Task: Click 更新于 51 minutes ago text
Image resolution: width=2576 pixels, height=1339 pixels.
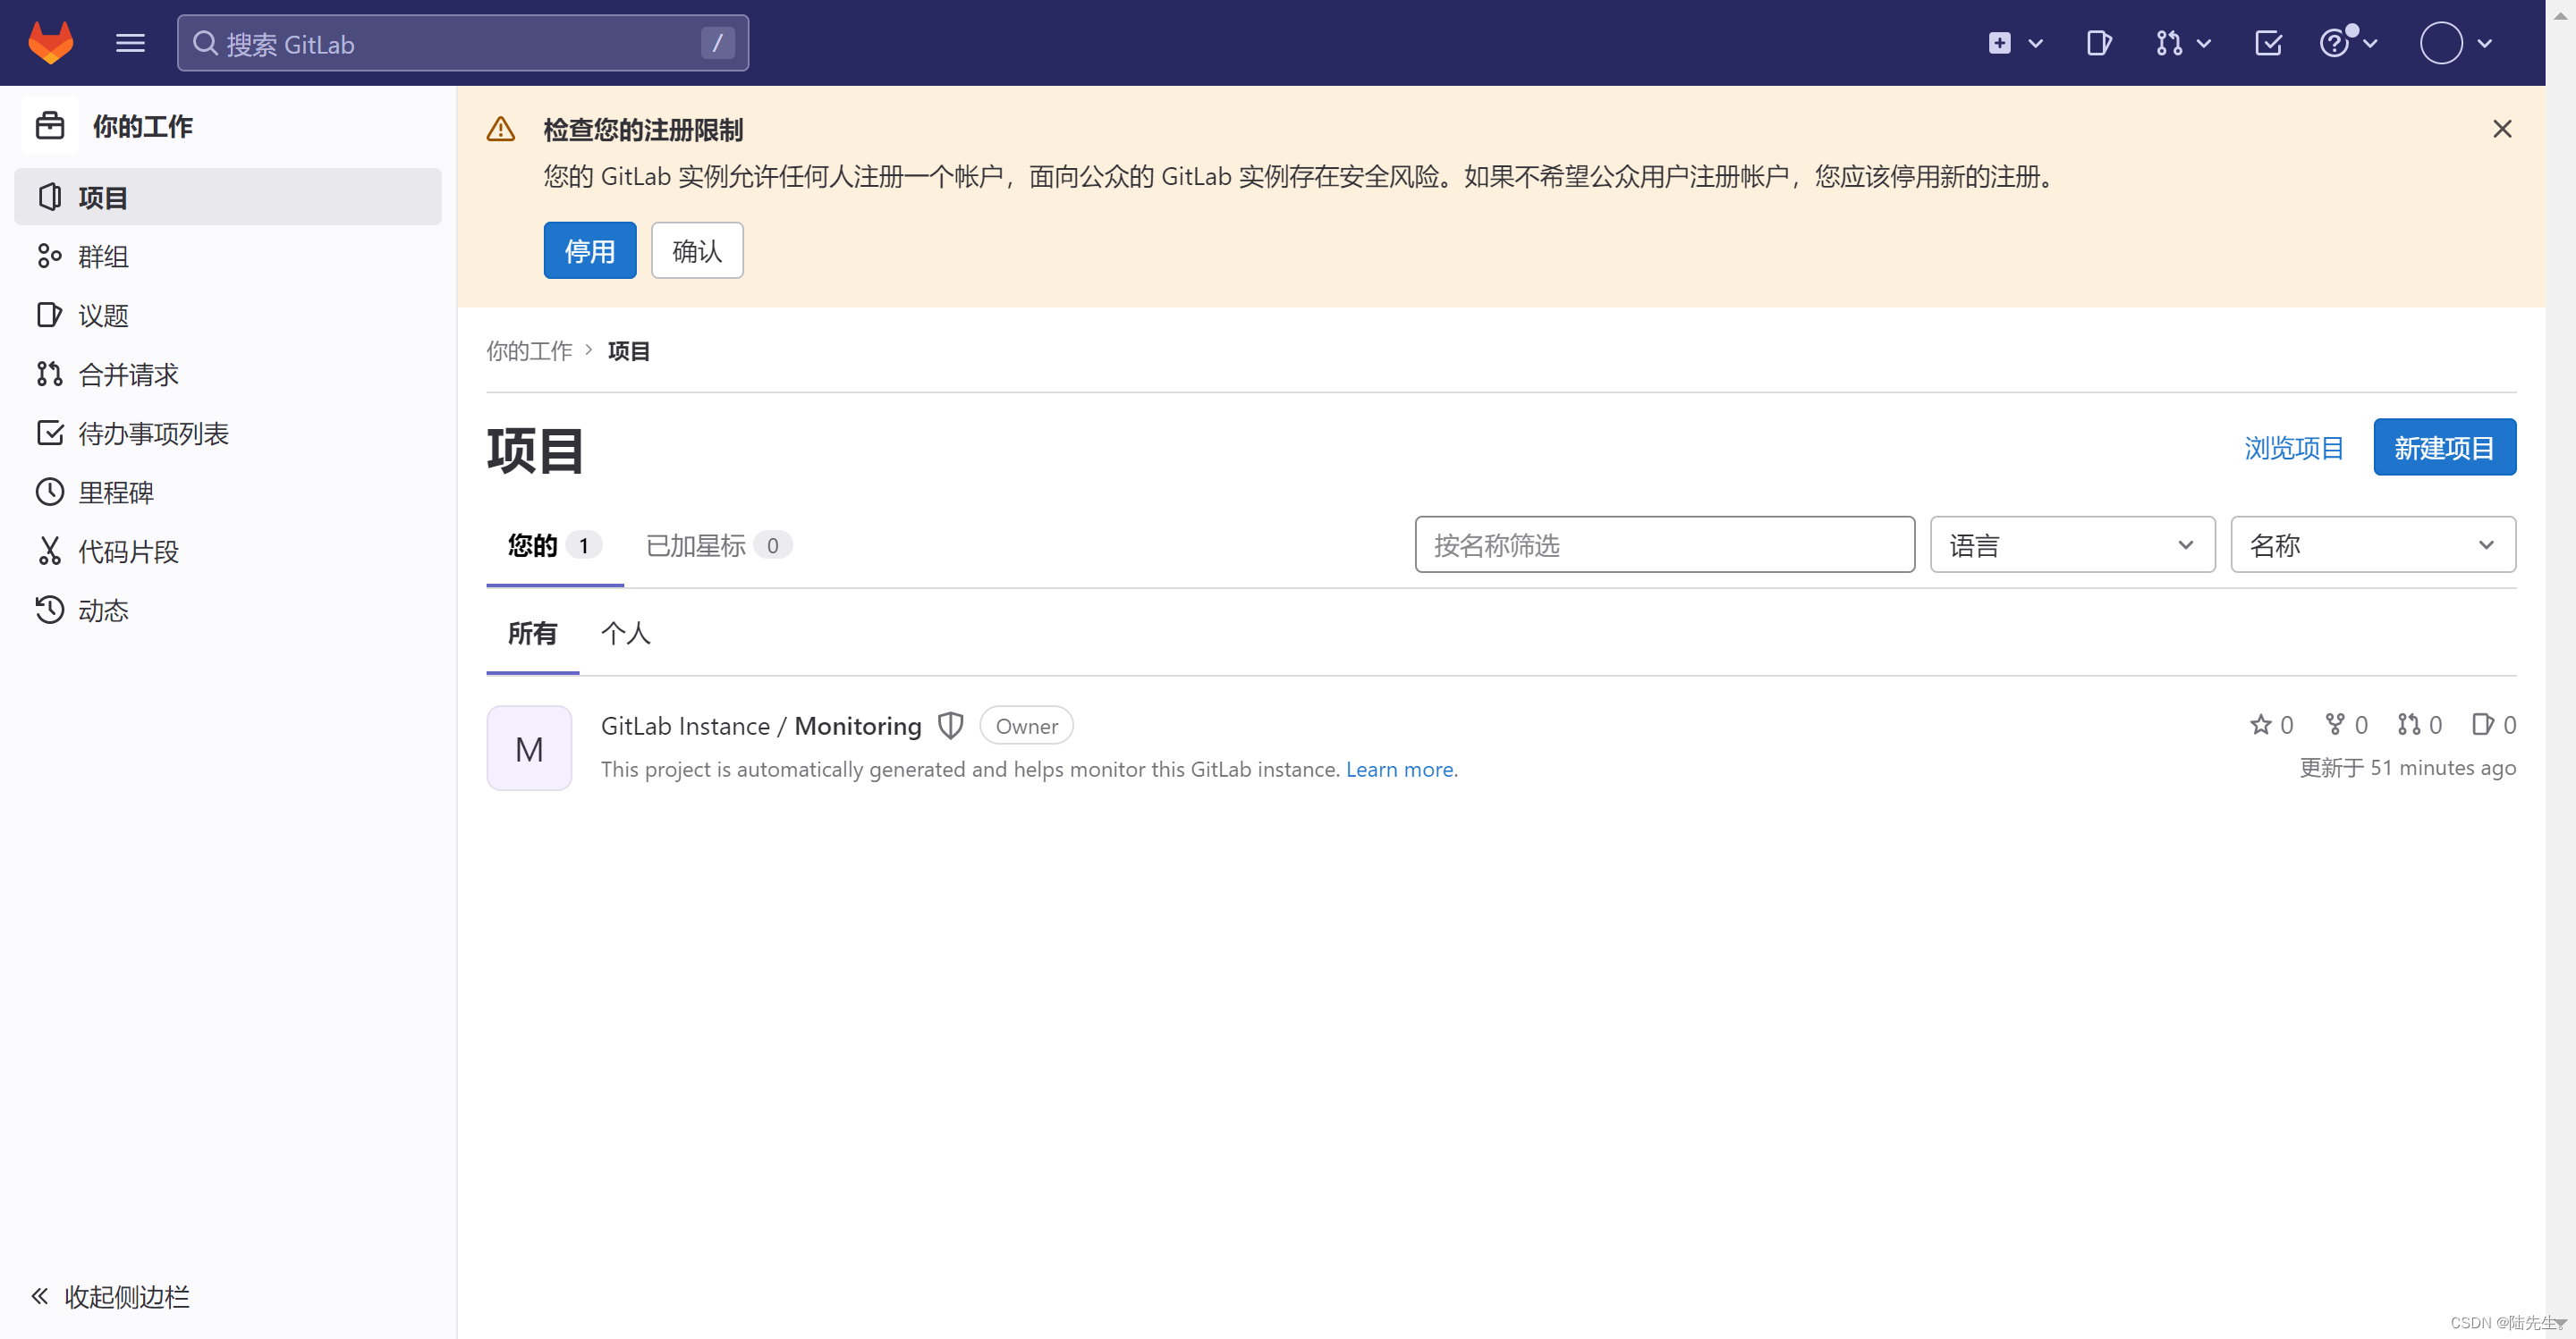Action: (x=2408, y=768)
